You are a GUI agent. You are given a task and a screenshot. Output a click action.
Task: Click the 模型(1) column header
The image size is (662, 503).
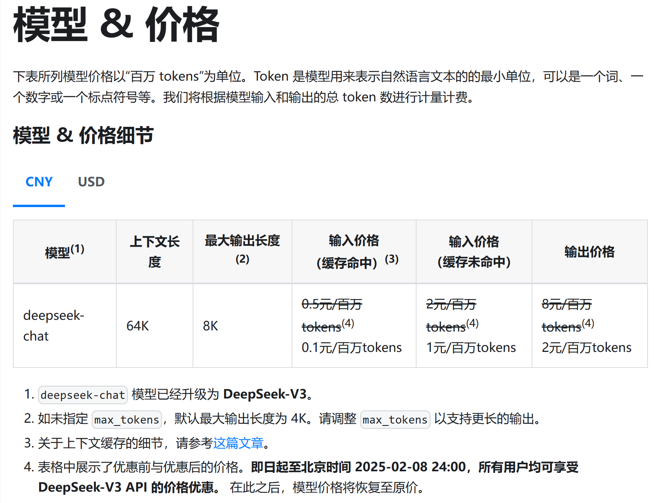click(65, 251)
